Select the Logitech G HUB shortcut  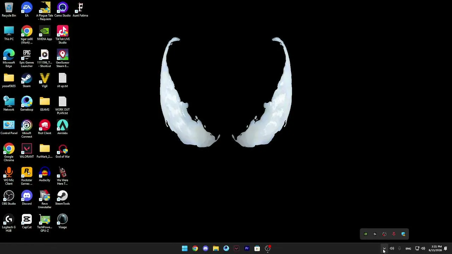(9, 223)
